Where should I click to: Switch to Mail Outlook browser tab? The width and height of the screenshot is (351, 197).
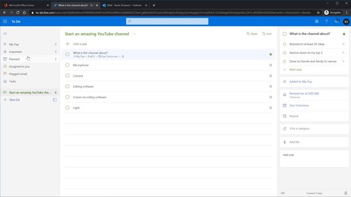click(x=124, y=5)
